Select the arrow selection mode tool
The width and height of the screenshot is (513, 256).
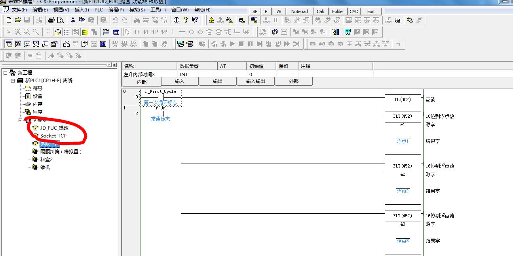pos(127,32)
